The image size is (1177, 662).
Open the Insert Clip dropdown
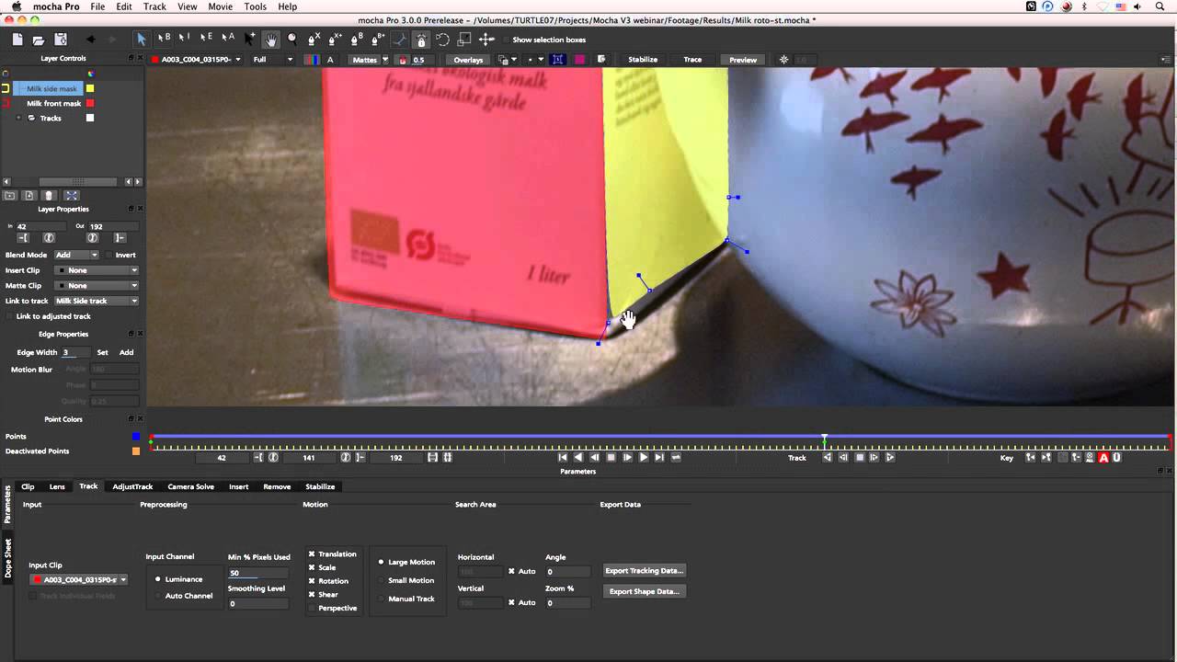click(x=97, y=270)
